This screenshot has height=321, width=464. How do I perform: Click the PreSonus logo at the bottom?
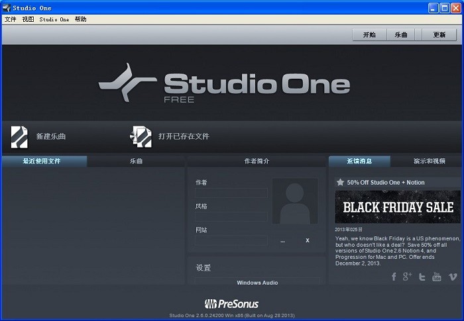(x=231, y=304)
